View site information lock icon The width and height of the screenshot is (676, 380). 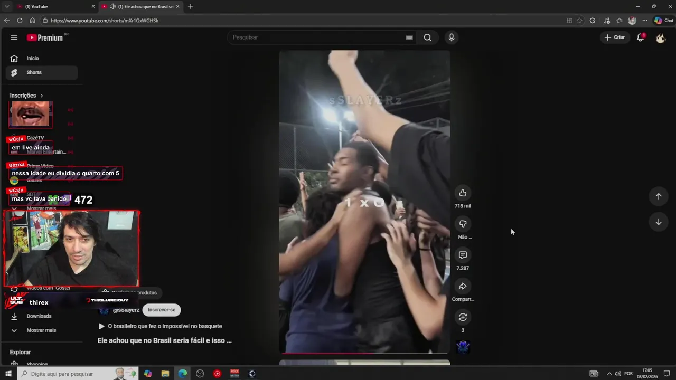point(45,21)
